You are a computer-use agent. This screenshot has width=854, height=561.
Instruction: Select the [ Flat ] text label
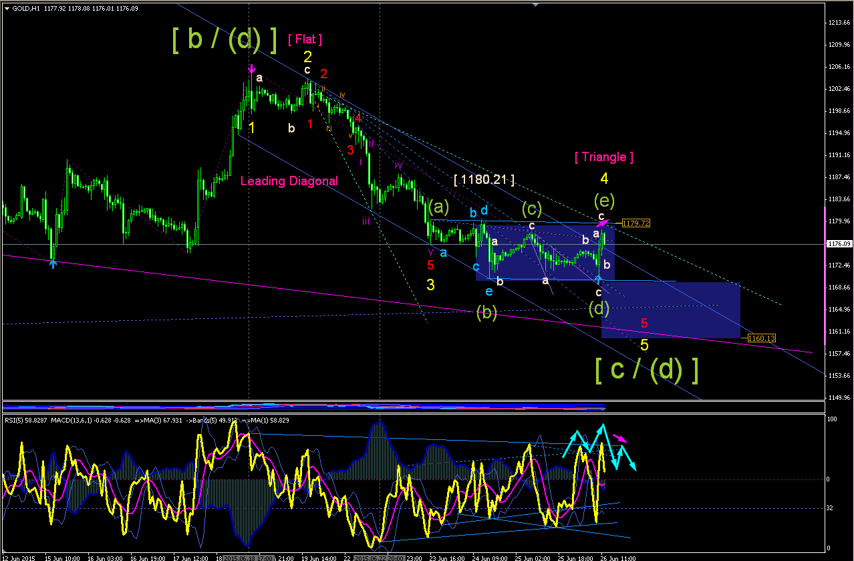pyautogui.click(x=305, y=39)
